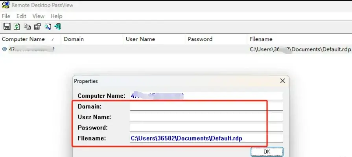Click the empty Password field in Properties
This screenshot has height=157, width=352.
pos(206,128)
